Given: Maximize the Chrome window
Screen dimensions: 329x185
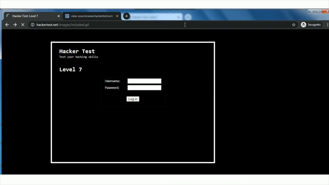Looking at the screenshot, I should click(318, 11).
